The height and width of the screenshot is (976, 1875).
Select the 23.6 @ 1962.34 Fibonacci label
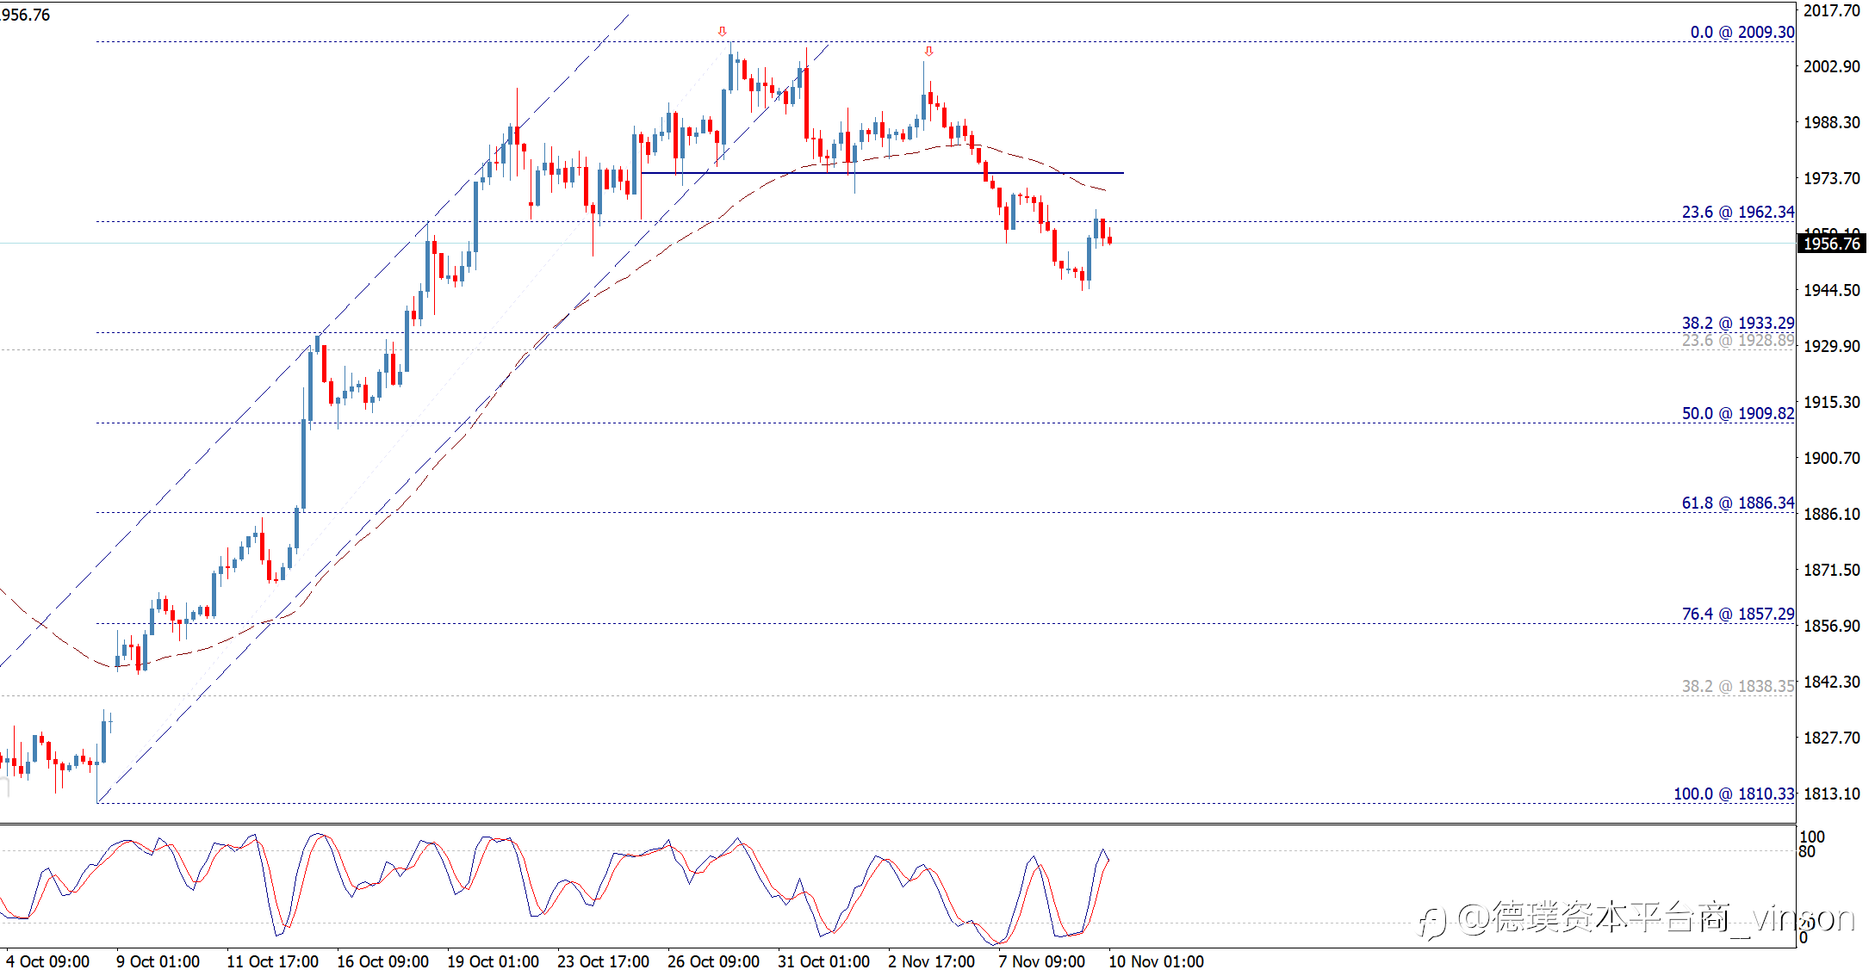tap(1737, 212)
